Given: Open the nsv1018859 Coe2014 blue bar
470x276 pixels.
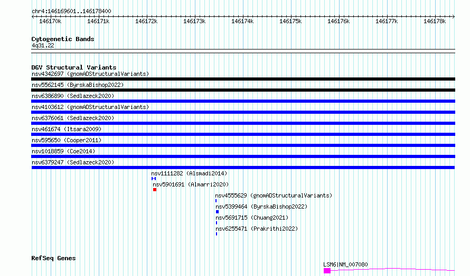Looking at the screenshot, I should pyautogui.click(x=243, y=156).
